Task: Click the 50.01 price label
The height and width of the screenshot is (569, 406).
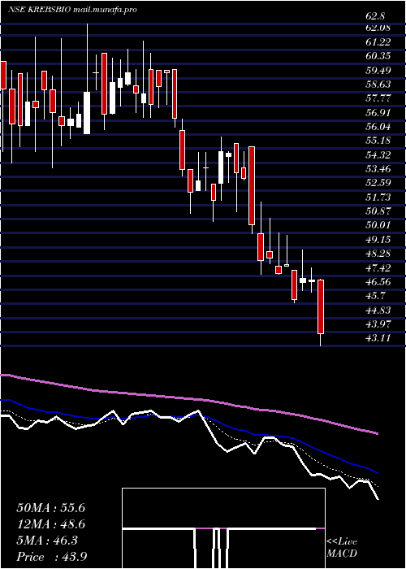Action: (378, 225)
